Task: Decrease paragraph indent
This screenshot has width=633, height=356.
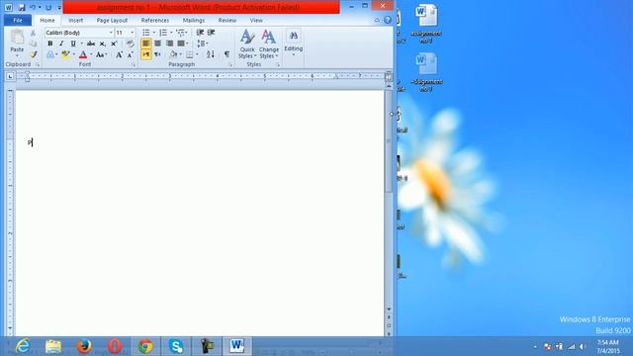Action: coord(200,33)
